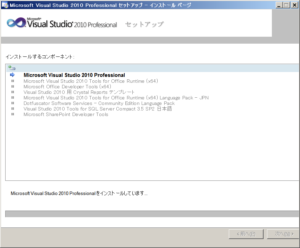Screen dimensions: 300x248
Task: Select Tools for Office Runtime (x64) Language Pack - JPN
Action: pos(116,98)
